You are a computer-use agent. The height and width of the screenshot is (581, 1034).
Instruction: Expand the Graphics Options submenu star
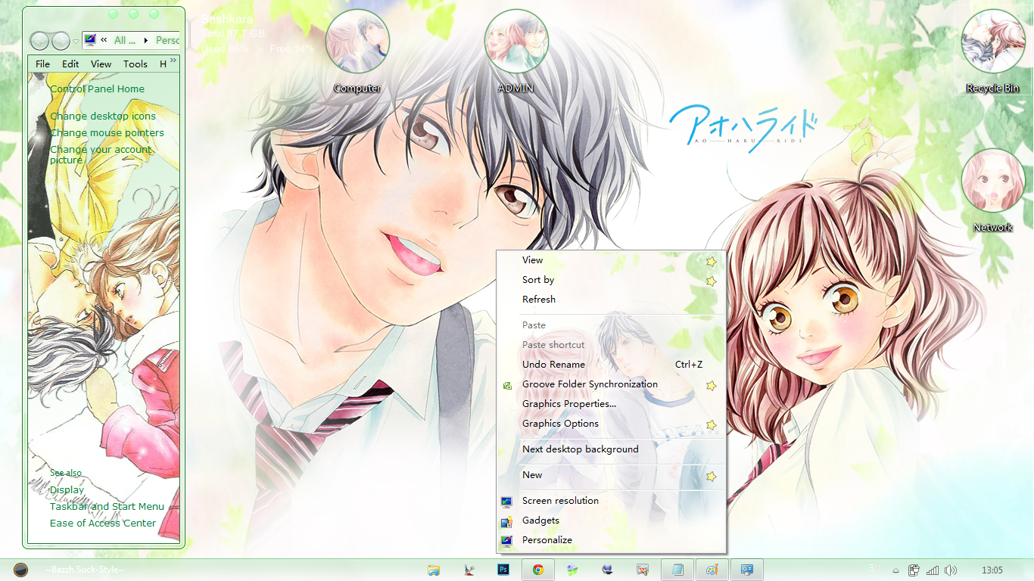pyautogui.click(x=711, y=424)
